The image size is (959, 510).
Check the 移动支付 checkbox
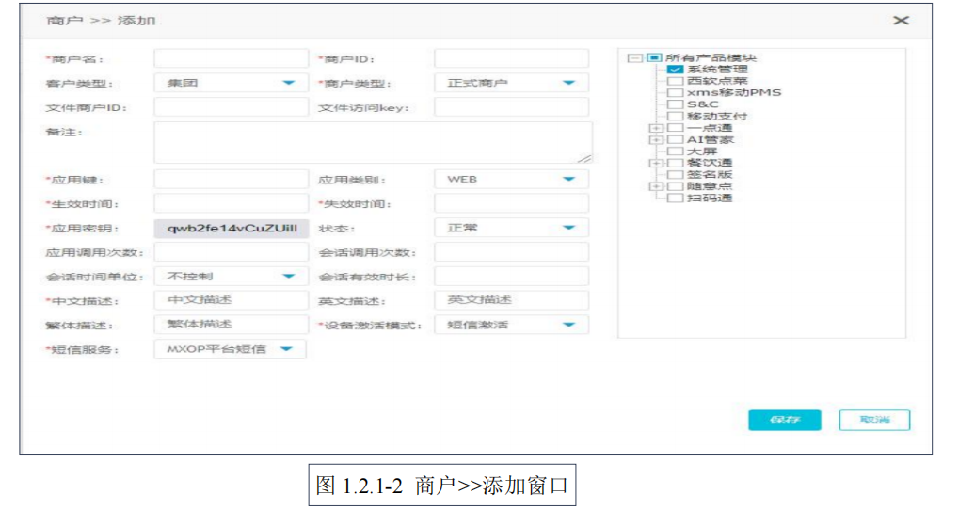click(x=675, y=116)
